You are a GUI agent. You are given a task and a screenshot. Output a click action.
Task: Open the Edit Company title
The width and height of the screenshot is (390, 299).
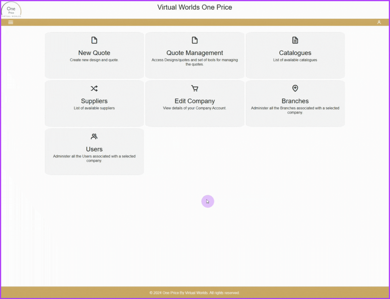coord(195,101)
